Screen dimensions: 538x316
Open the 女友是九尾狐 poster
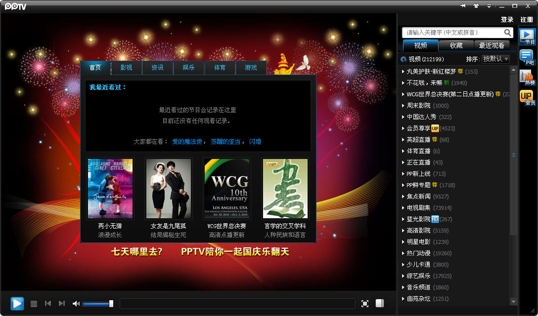click(x=169, y=189)
